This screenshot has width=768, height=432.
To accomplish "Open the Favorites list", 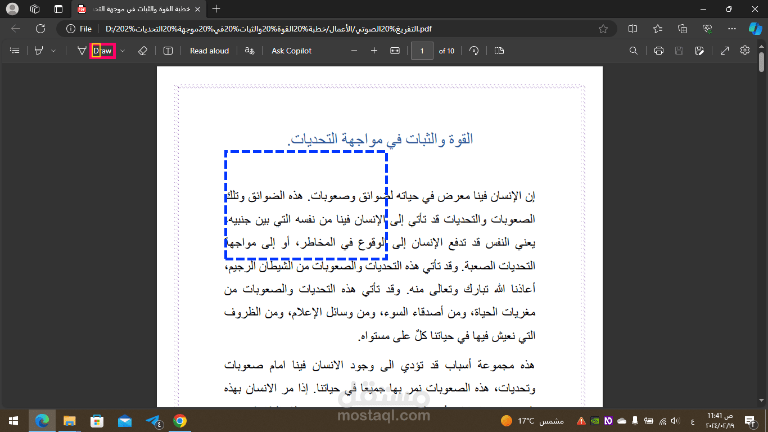I will pyautogui.click(x=658, y=29).
